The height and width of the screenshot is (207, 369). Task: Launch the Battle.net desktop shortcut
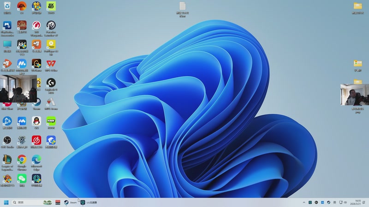click(x=7, y=123)
